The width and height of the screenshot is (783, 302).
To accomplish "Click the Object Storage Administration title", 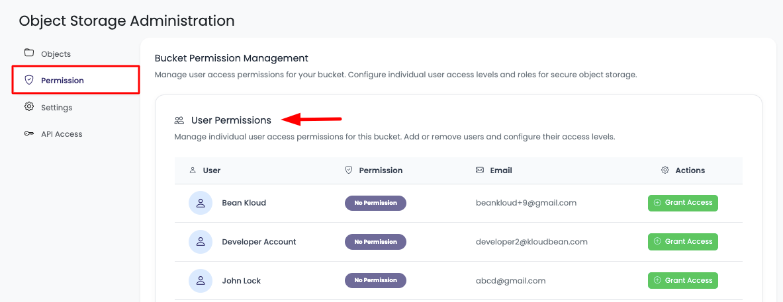I will (126, 20).
